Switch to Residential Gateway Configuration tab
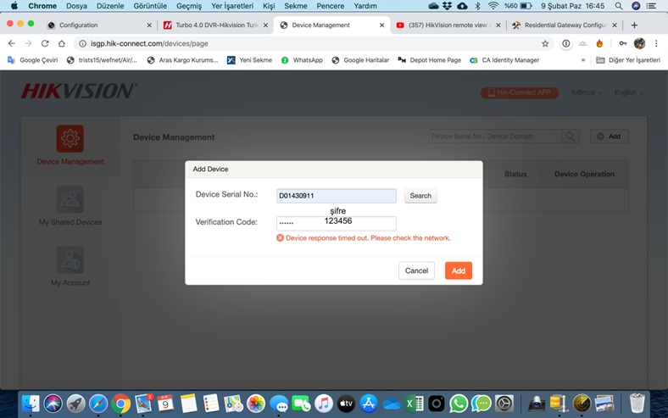The image size is (668, 418). pos(566,25)
